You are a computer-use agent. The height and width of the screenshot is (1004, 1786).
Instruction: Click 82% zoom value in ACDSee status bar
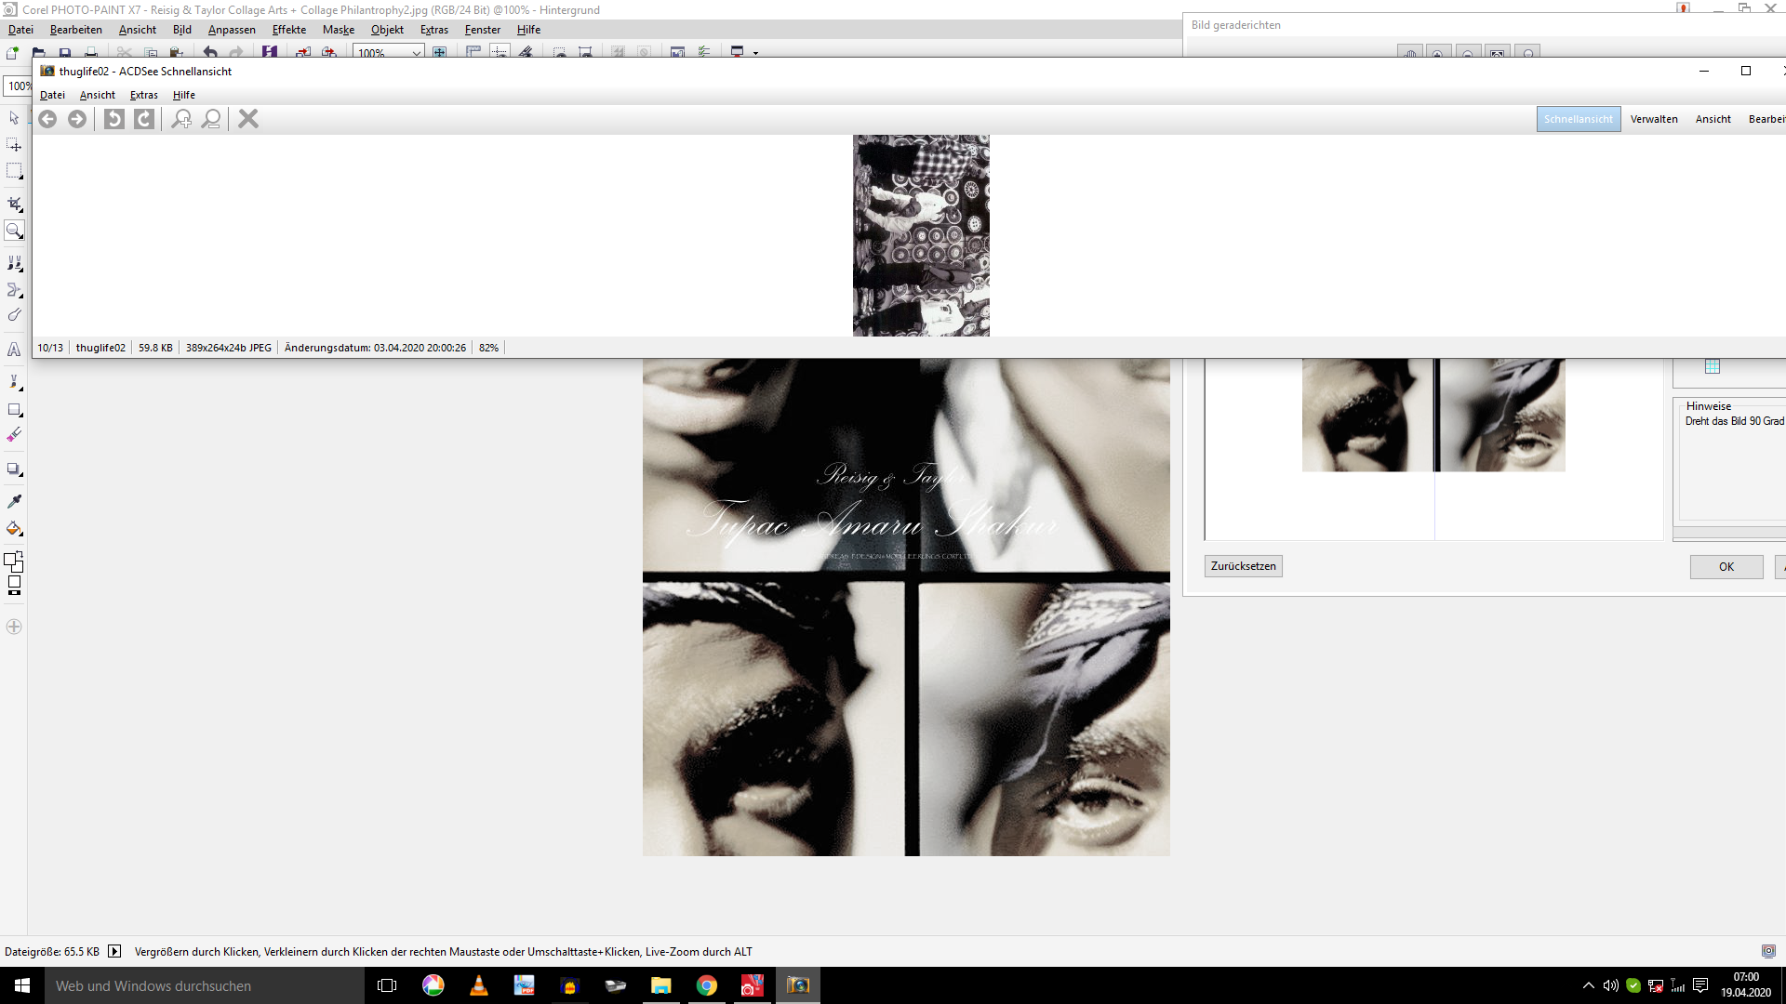[x=488, y=348]
